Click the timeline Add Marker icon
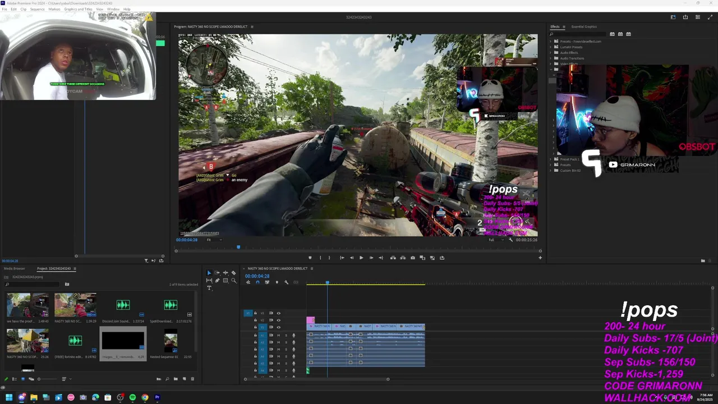 click(x=277, y=282)
